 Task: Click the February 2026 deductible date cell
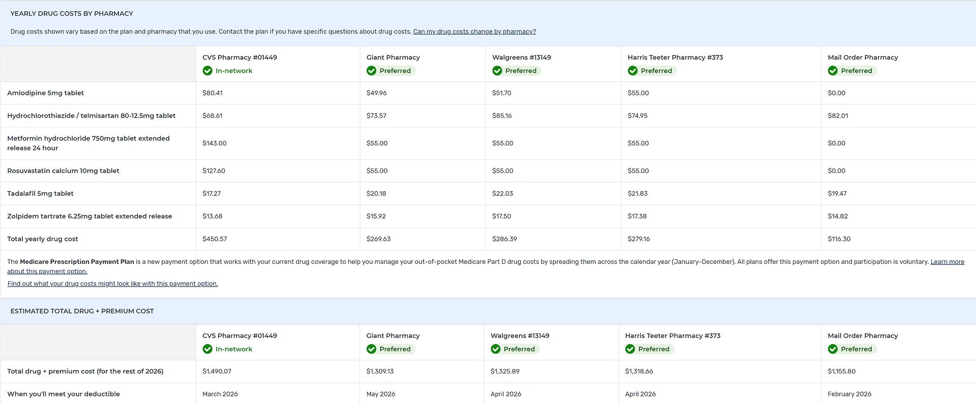[849, 394]
